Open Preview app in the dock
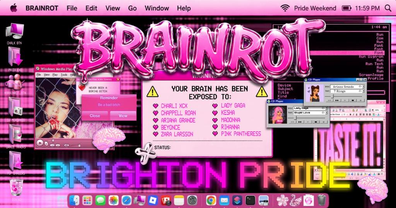 (x=264, y=201)
